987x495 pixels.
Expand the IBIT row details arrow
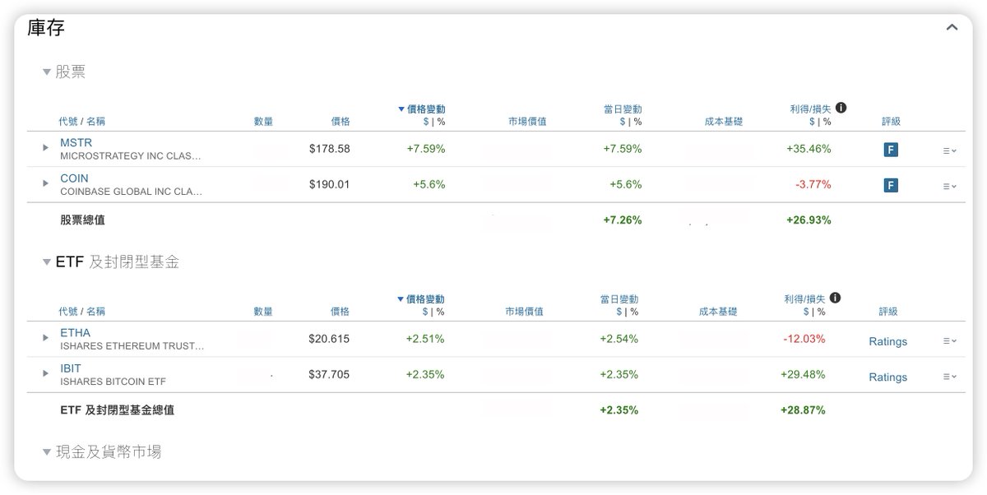(x=46, y=373)
